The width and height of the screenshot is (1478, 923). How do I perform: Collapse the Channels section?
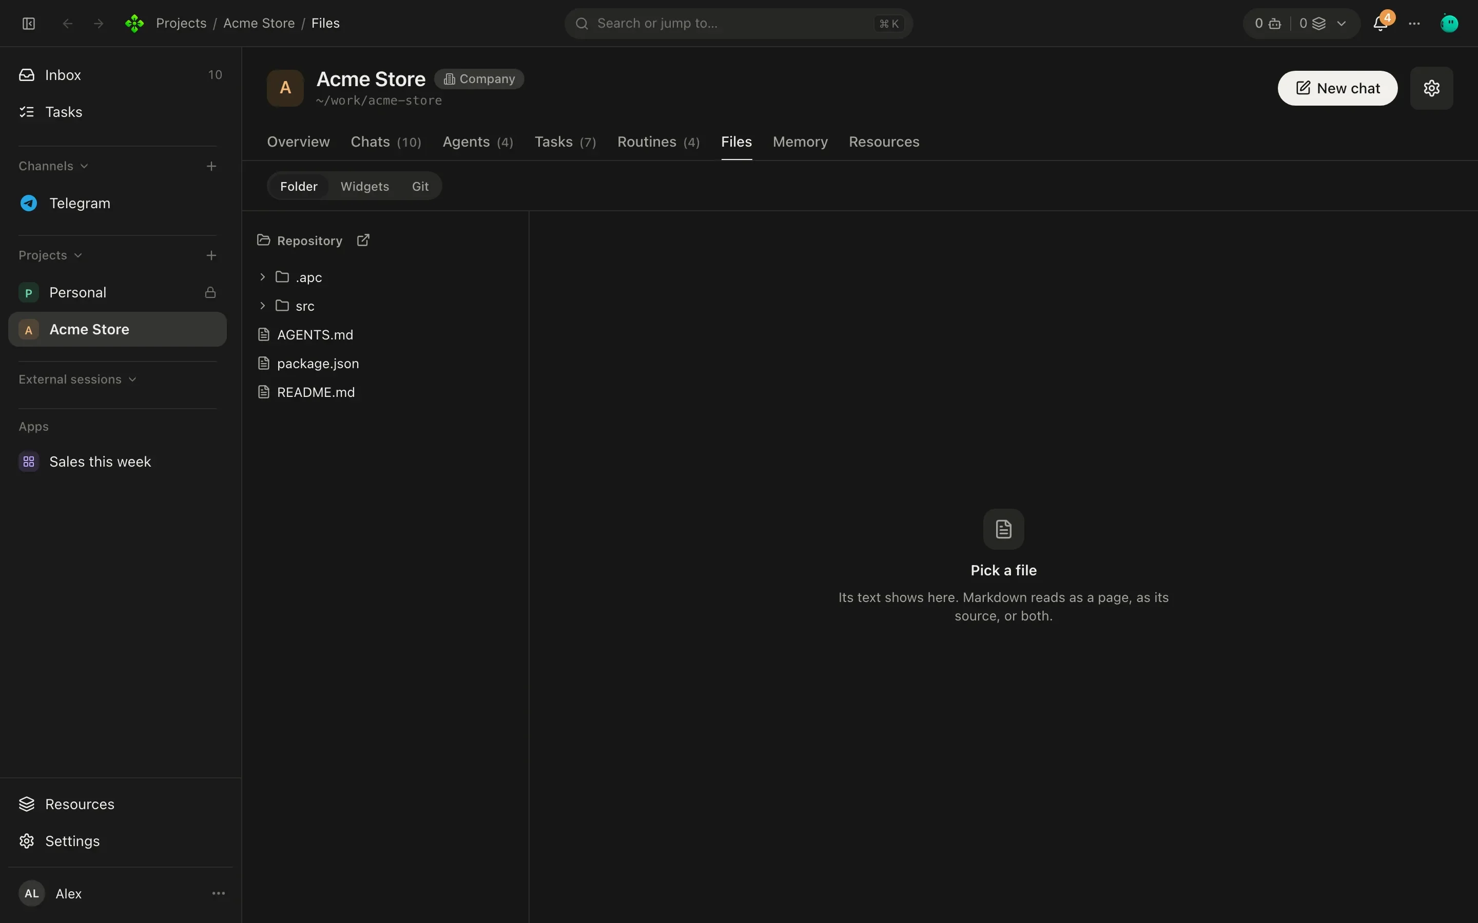click(54, 166)
